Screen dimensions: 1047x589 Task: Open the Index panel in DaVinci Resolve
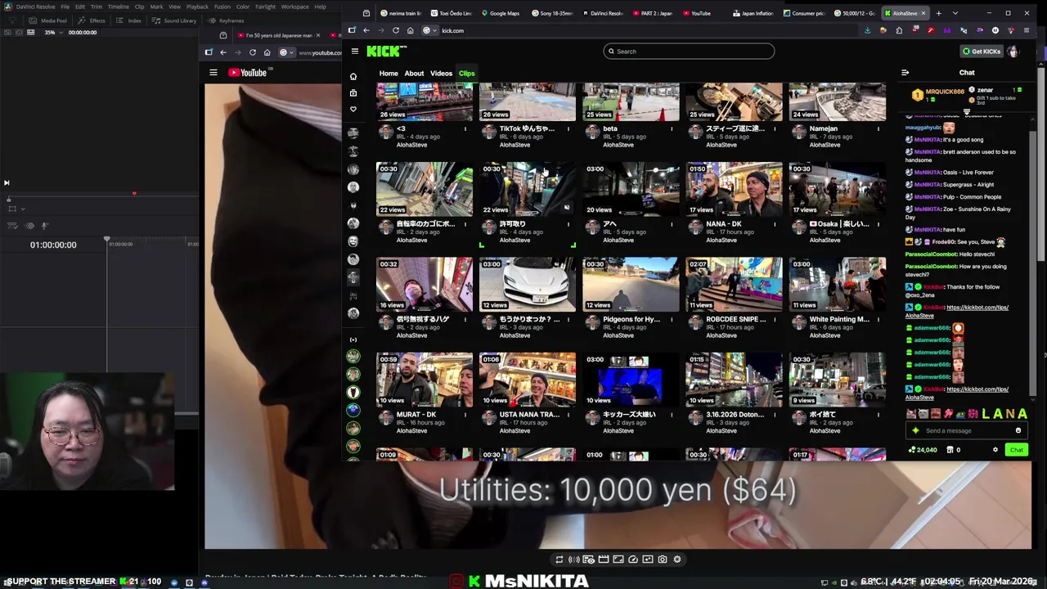pyautogui.click(x=130, y=20)
